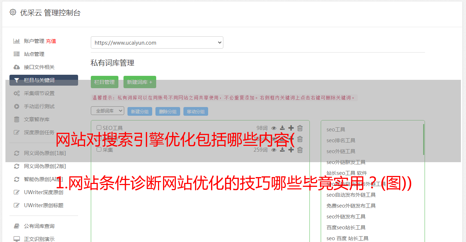
Task: Open 智能伪原创[AI版]
Action: tap(44, 179)
